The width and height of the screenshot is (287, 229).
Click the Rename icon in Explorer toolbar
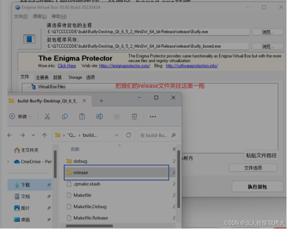pyautogui.click(x=99, y=117)
